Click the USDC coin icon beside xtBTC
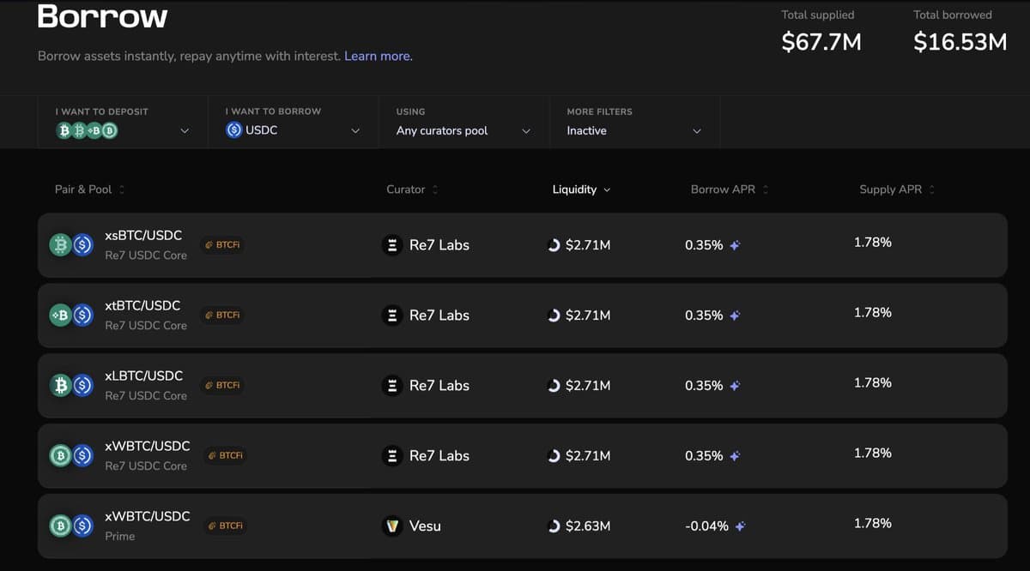This screenshot has height=571, width=1030. point(82,315)
